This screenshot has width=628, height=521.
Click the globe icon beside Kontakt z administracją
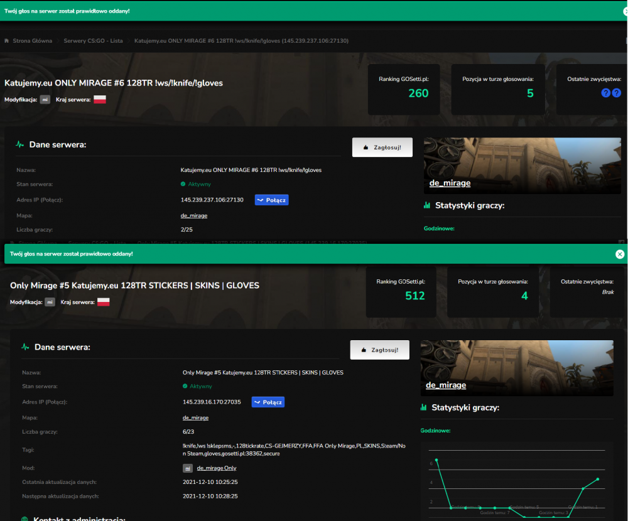[24, 518]
